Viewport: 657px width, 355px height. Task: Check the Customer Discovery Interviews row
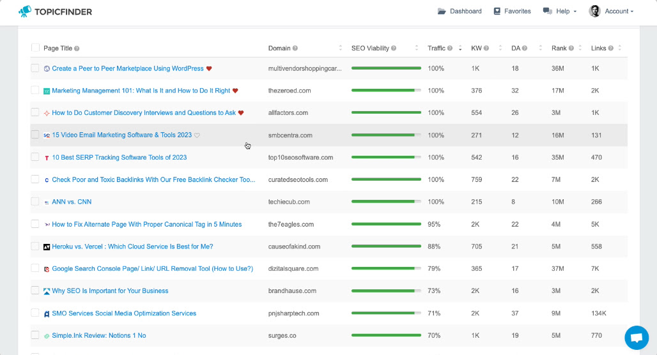click(35, 112)
